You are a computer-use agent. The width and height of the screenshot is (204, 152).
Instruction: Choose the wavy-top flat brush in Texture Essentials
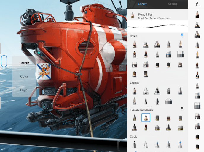tap(180, 128)
